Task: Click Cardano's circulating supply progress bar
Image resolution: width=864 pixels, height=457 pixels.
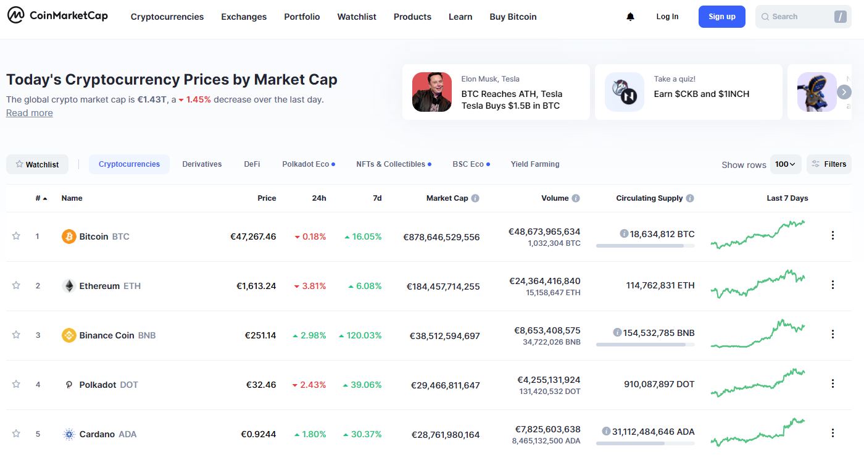Action: (x=646, y=443)
